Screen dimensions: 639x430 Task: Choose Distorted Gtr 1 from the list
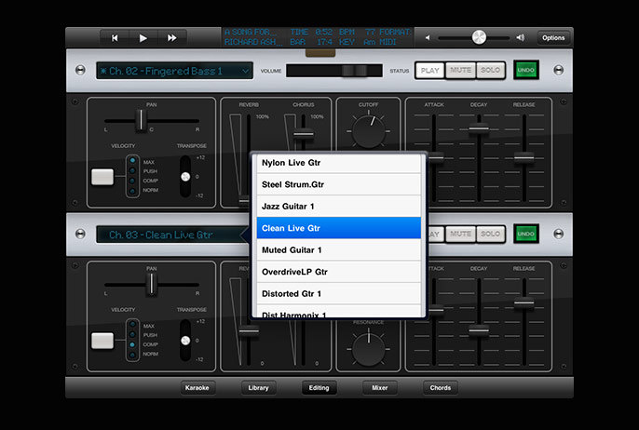click(339, 293)
